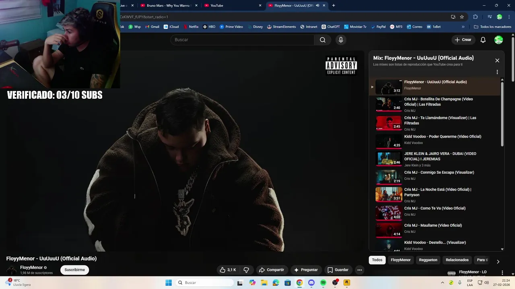Open Windows Start menu
This screenshot has height=289, width=515.
(x=169, y=283)
